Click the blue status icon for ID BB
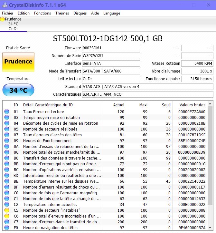The width and height of the screenshot is (216, 233). pyautogui.click(x=7, y=164)
